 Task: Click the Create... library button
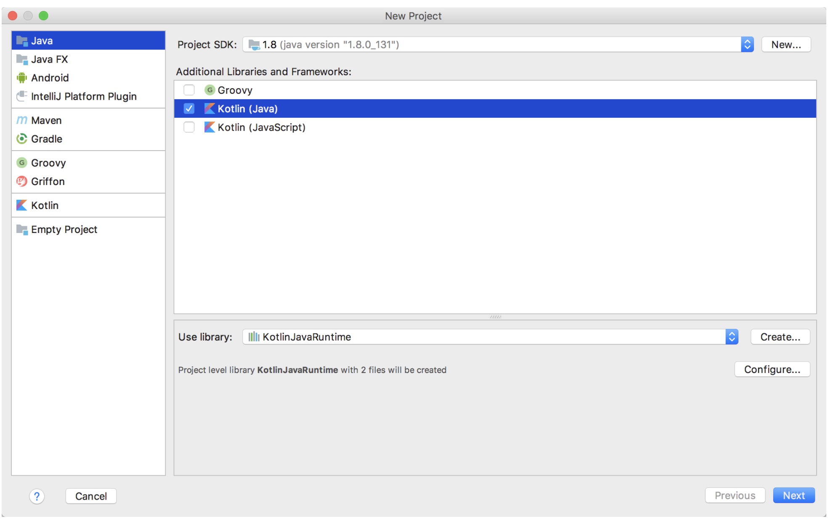780,337
